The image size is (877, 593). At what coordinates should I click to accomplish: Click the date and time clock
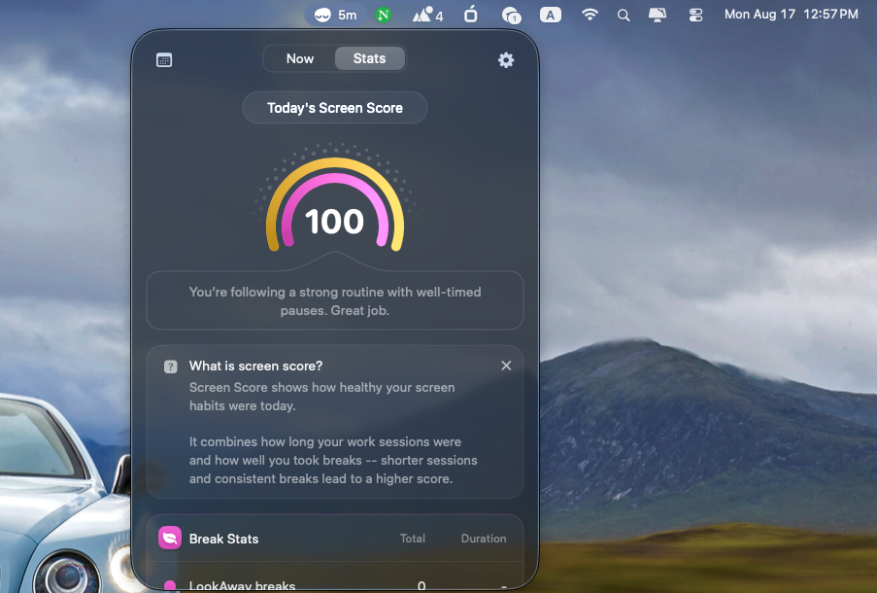[791, 15]
